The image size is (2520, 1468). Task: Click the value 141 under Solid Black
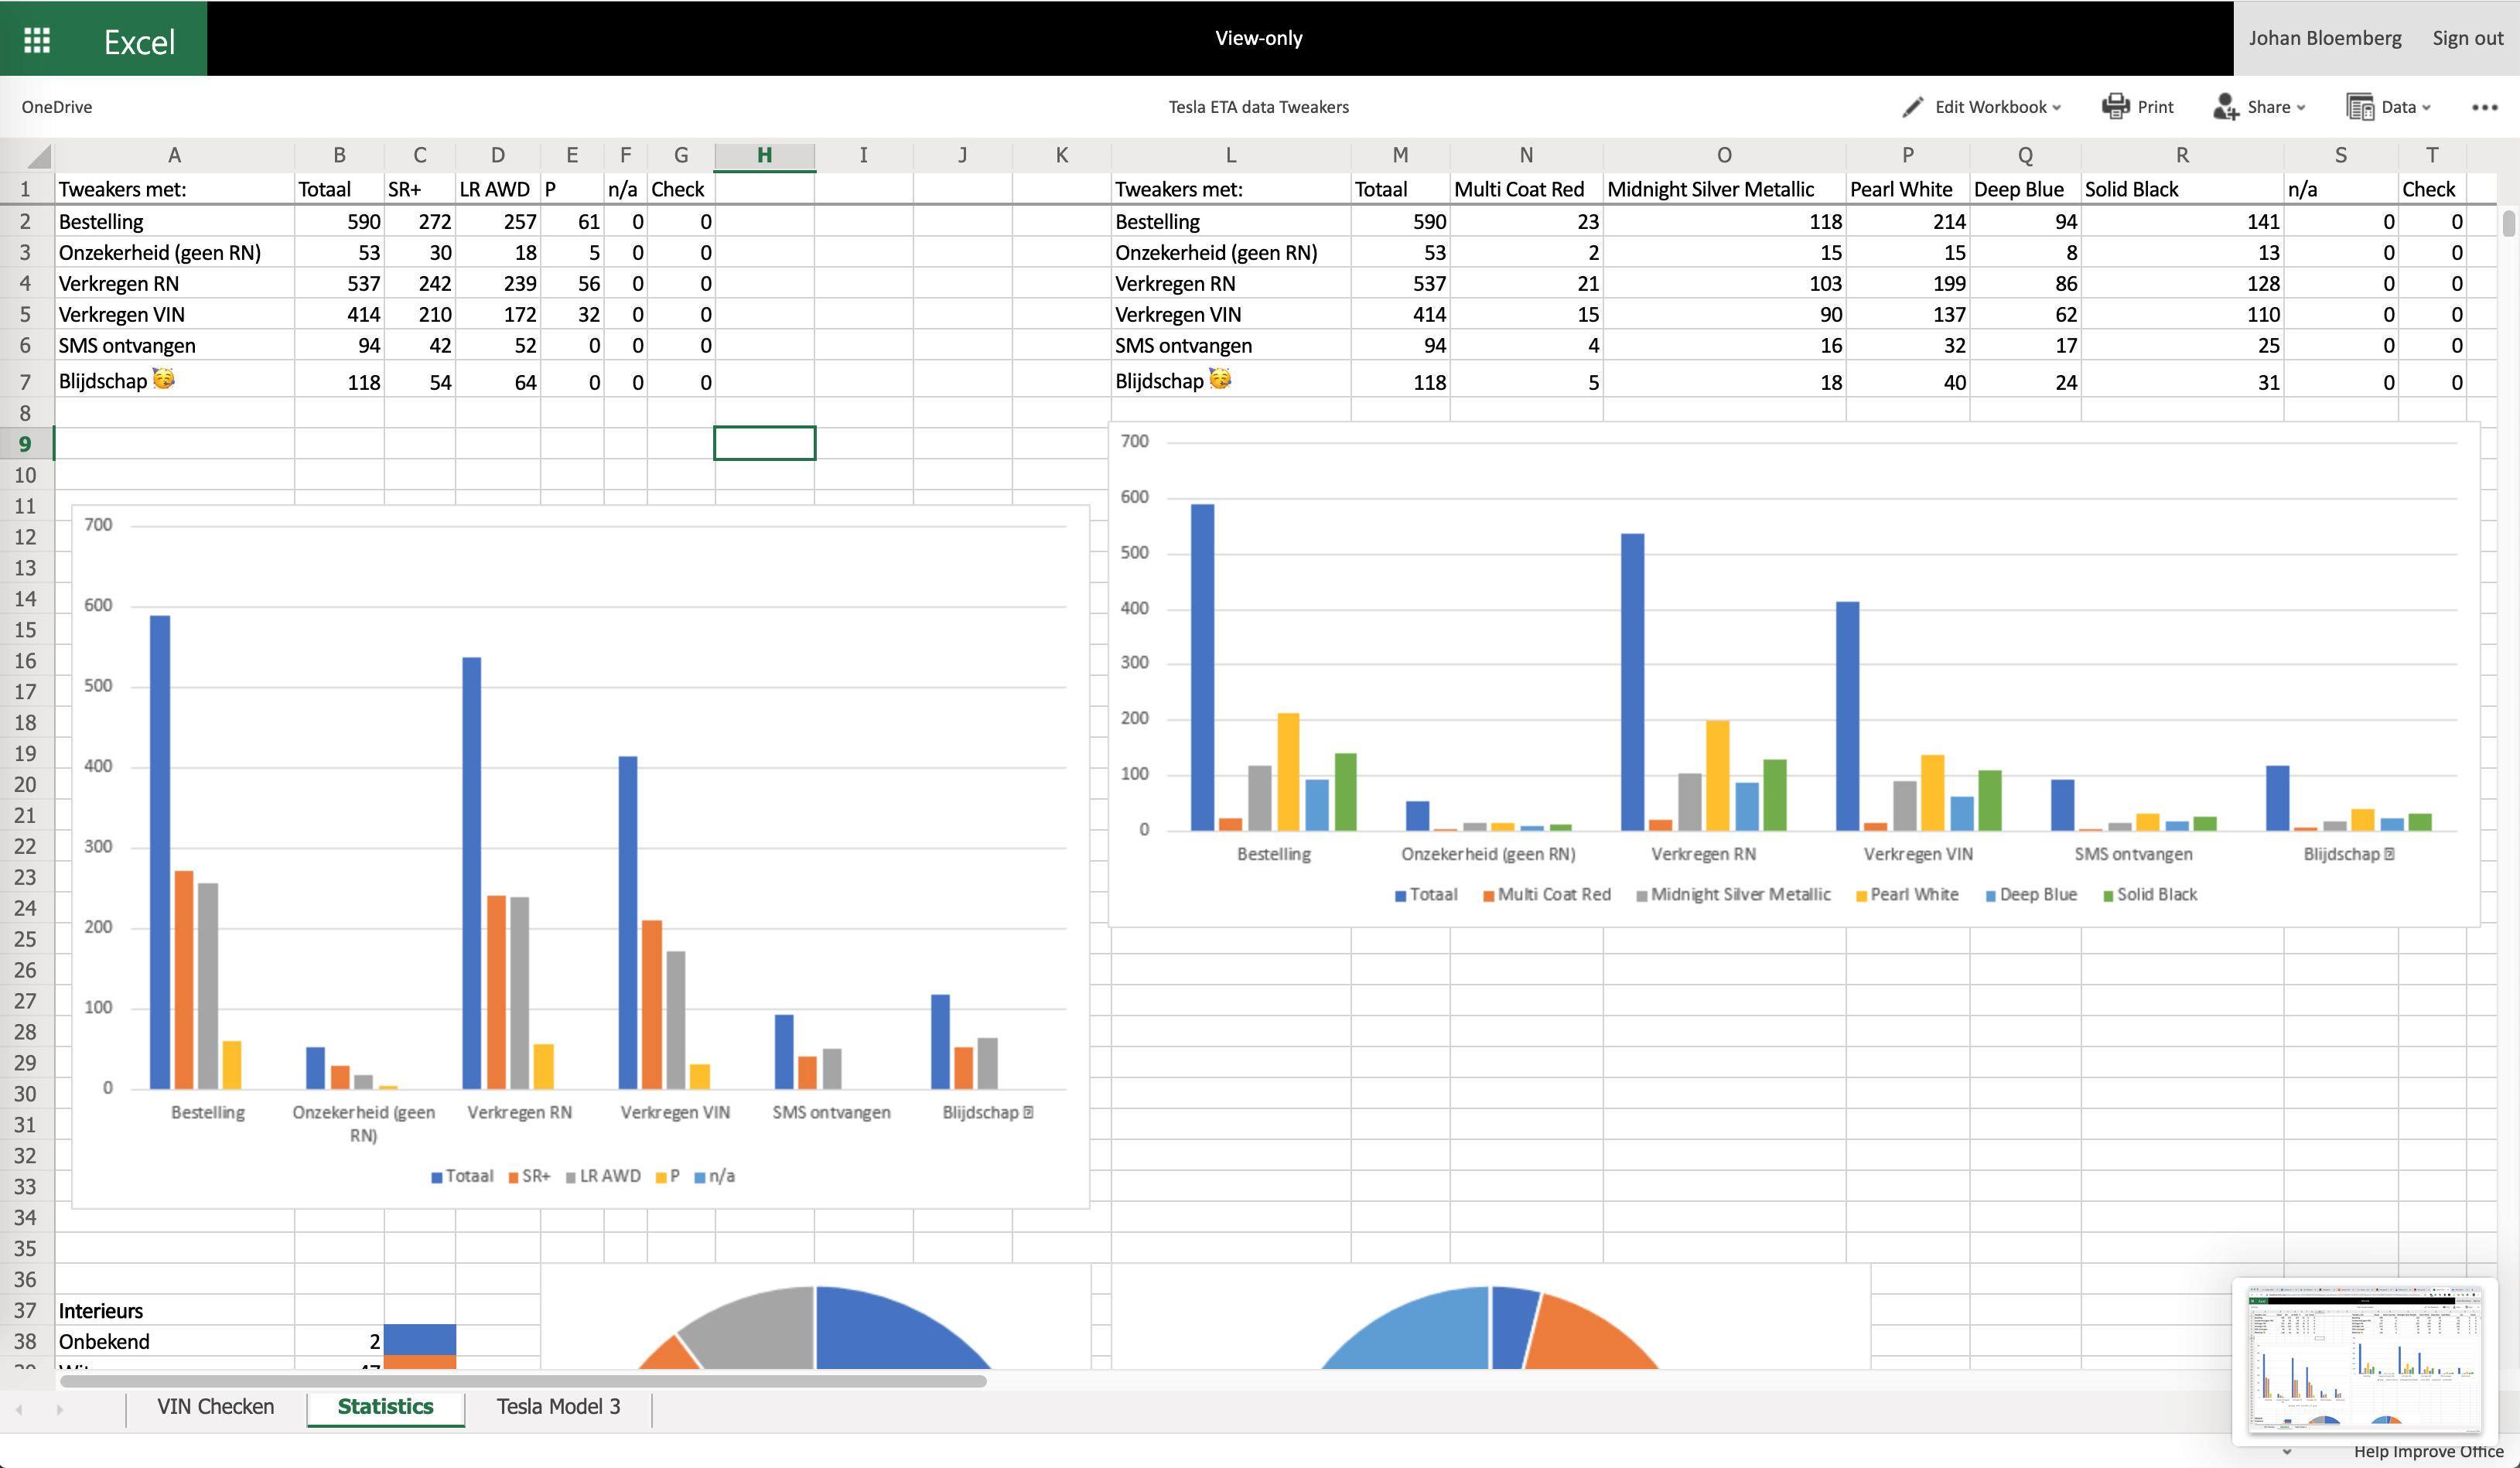tap(2182, 221)
